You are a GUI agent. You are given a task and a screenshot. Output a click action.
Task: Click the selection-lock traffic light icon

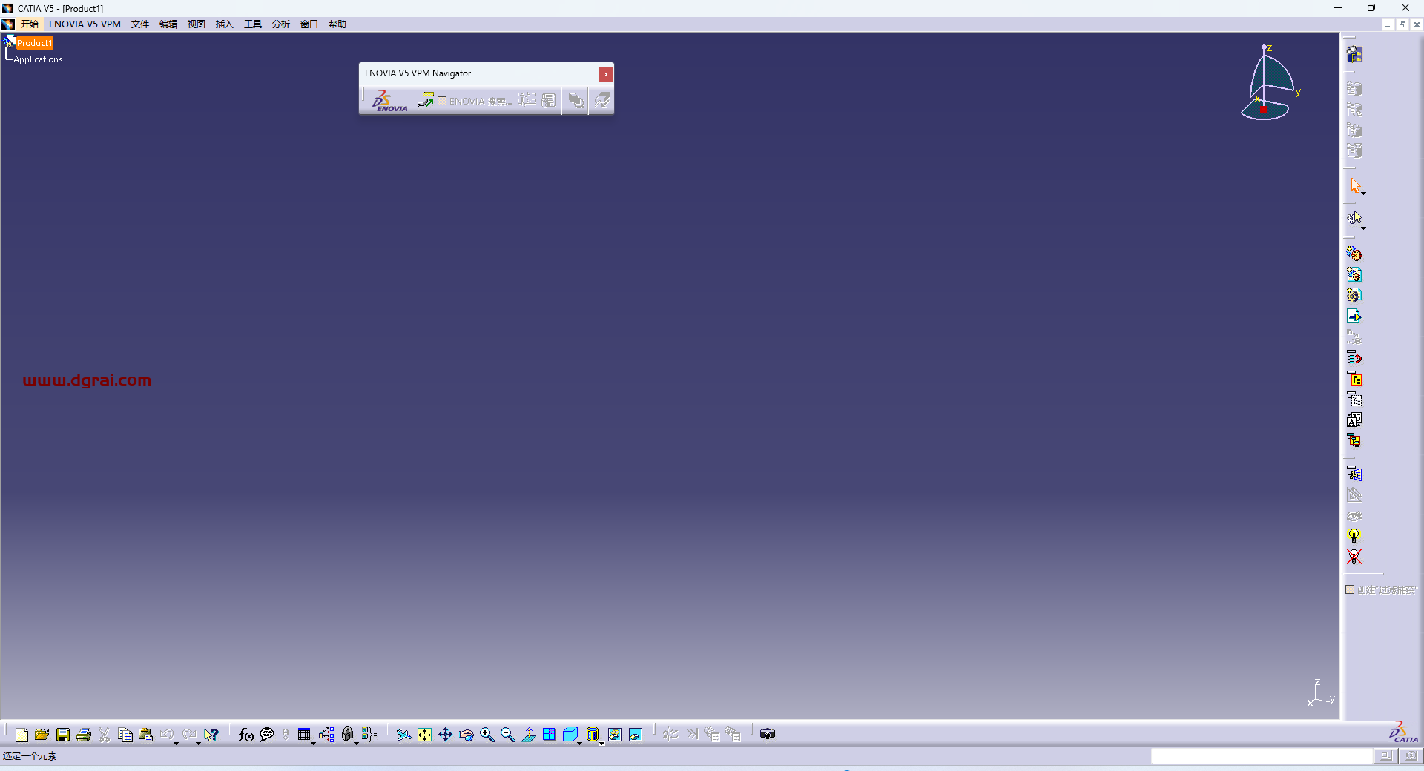pos(286,735)
